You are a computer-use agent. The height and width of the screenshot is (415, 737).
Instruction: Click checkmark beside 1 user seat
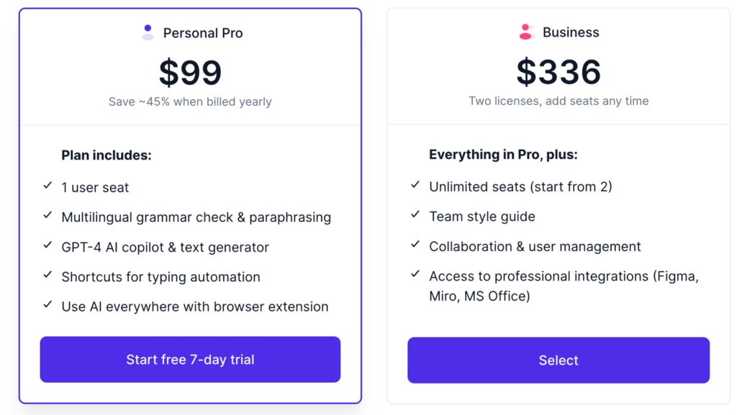(x=48, y=186)
